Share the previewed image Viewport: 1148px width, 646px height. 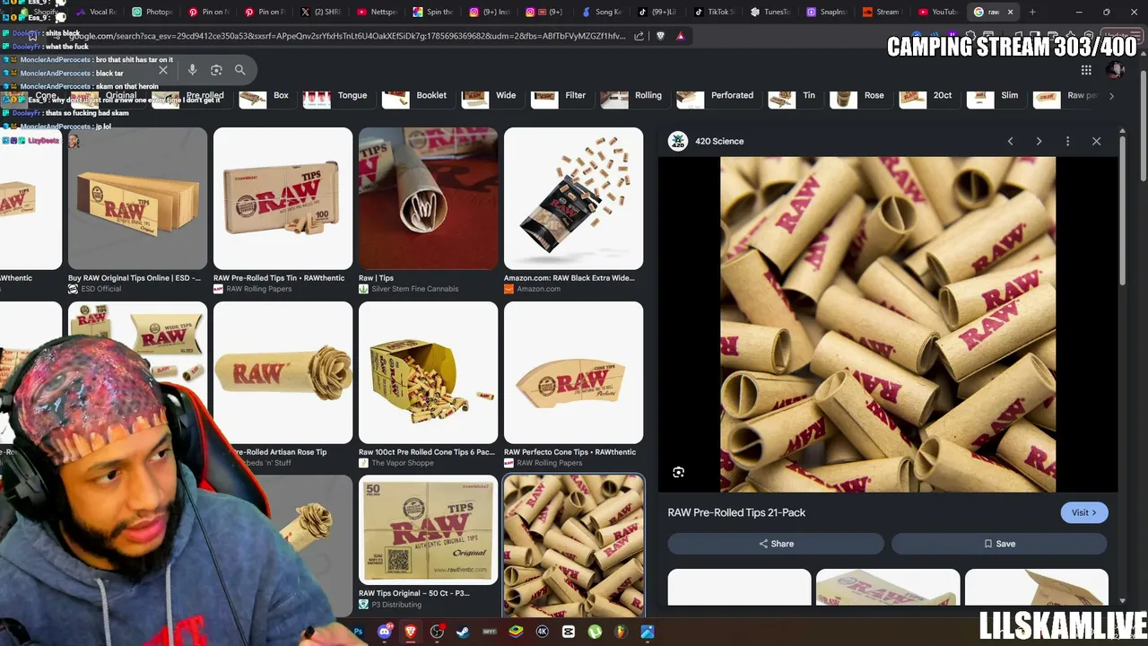point(776,544)
